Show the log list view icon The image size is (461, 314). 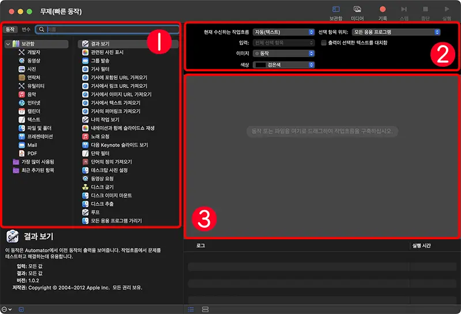click(191, 309)
